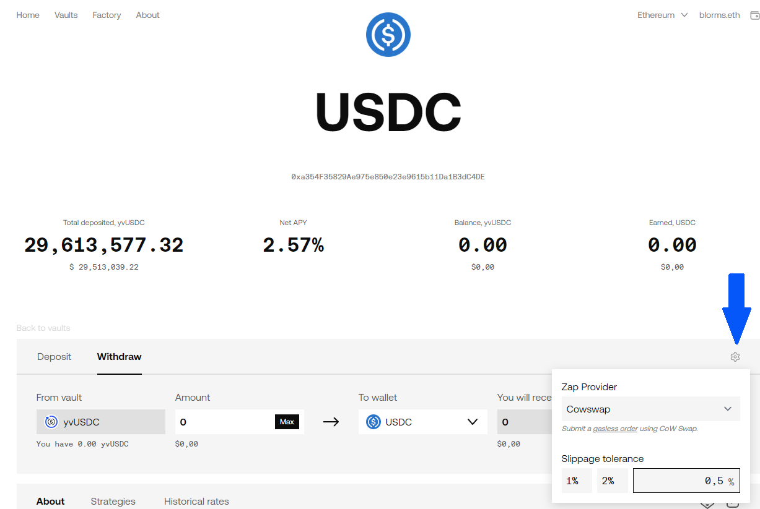Viewport: 760px width, 509px height.
Task: Click the USDC token icon in To wallet
Action: click(x=373, y=422)
